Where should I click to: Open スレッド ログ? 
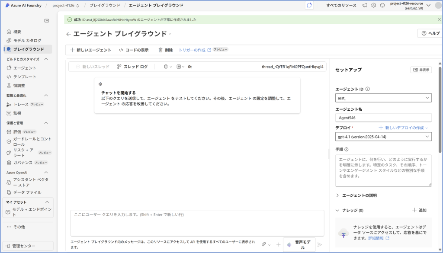[x=132, y=67]
